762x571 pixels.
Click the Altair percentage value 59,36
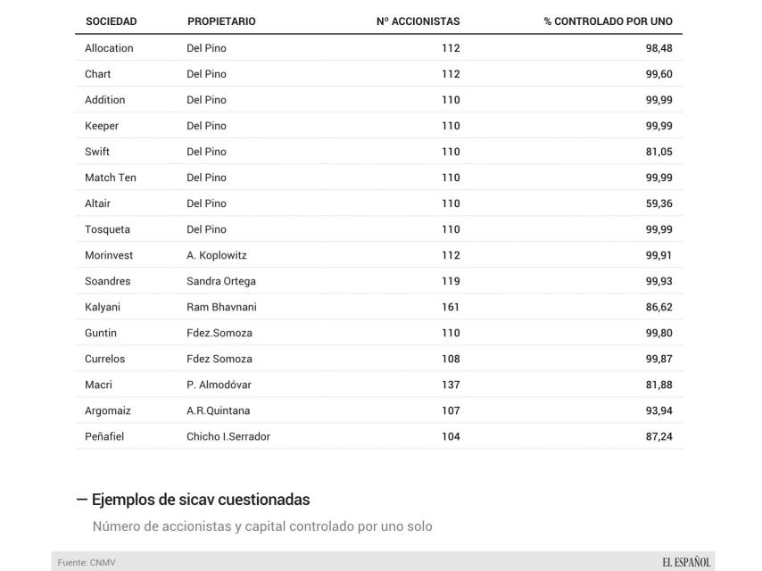[658, 203]
